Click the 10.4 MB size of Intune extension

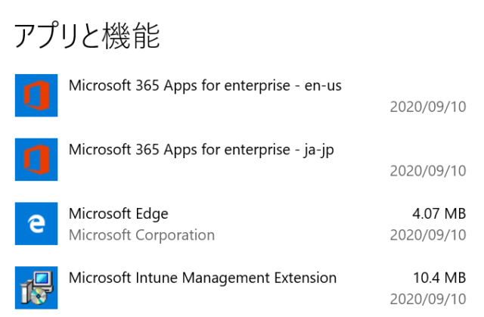[439, 278]
